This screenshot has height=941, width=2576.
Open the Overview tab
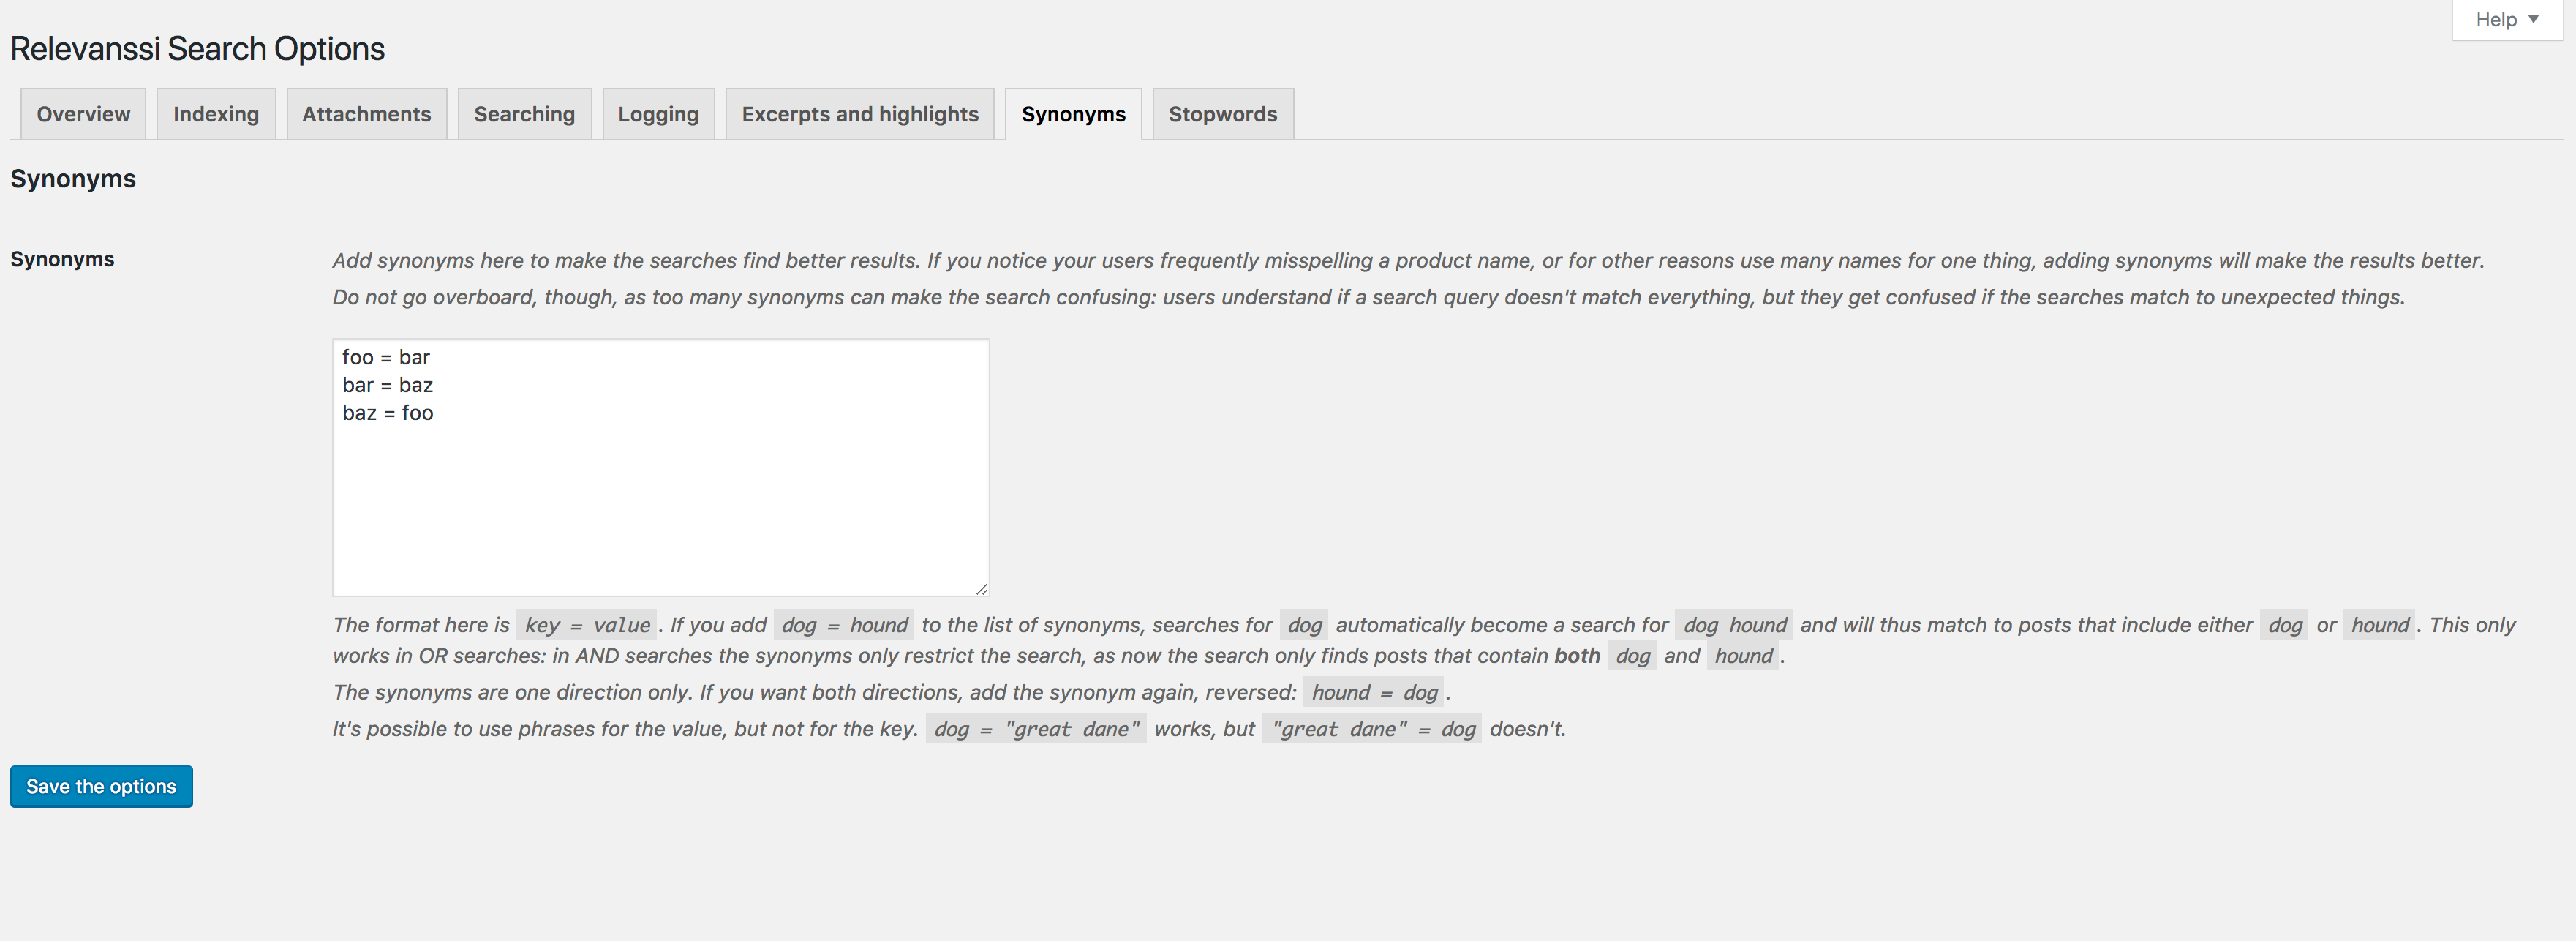click(83, 114)
